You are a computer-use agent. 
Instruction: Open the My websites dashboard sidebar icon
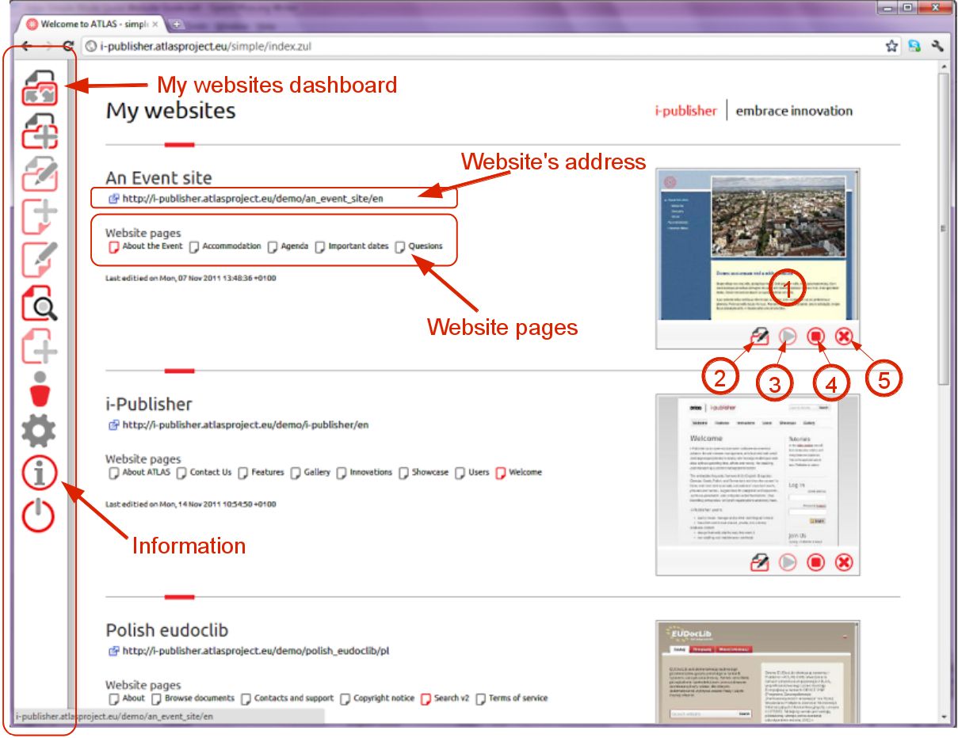point(39,88)
